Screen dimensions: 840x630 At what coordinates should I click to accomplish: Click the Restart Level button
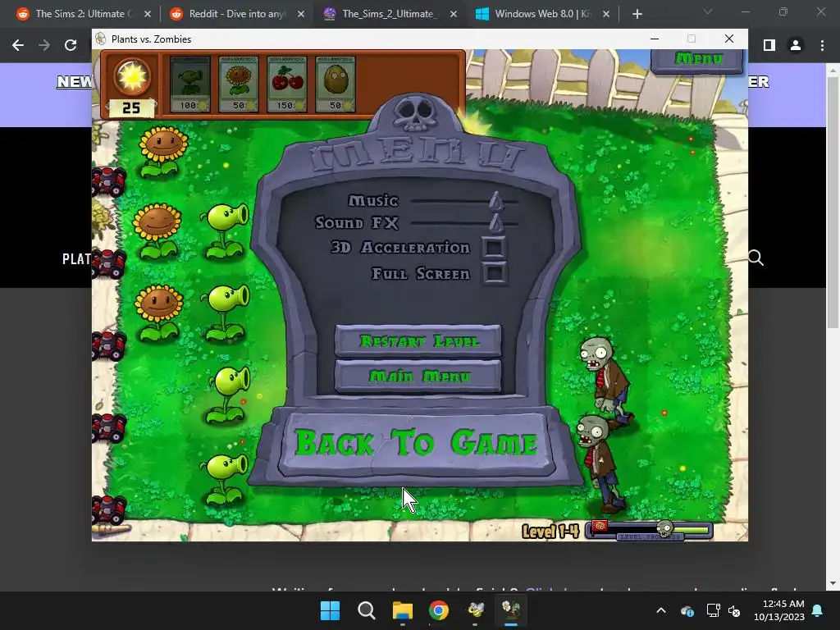pos(418,340)
